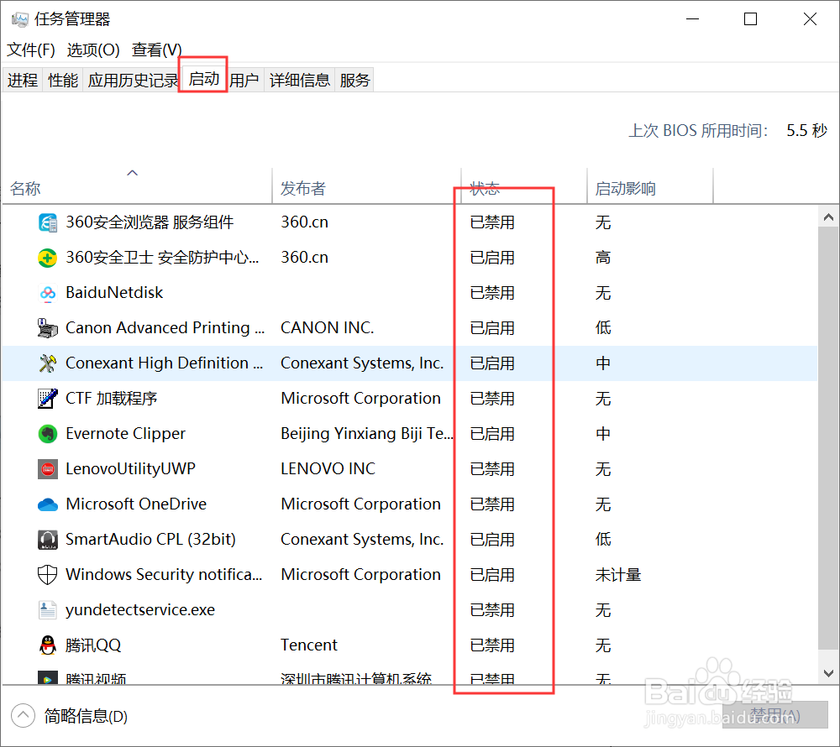Select the 腾讯QQ entry name
The image size is (840, 747).
pyautogui.click(x=93, y=645)
